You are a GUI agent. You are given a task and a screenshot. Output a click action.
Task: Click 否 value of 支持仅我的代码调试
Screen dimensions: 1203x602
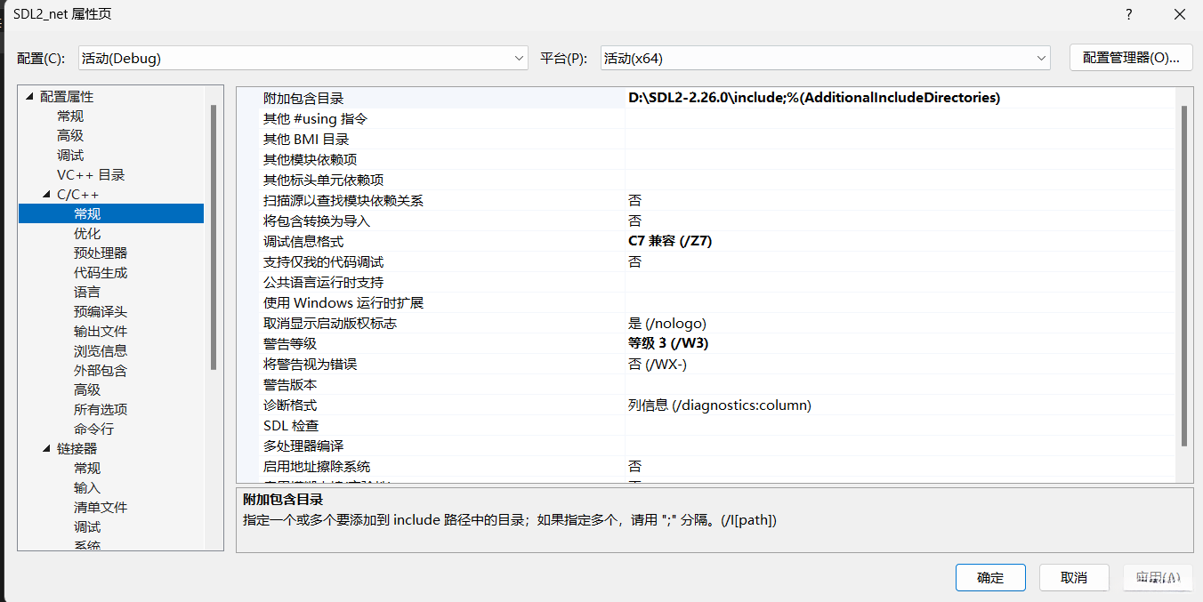click(634, 261)
